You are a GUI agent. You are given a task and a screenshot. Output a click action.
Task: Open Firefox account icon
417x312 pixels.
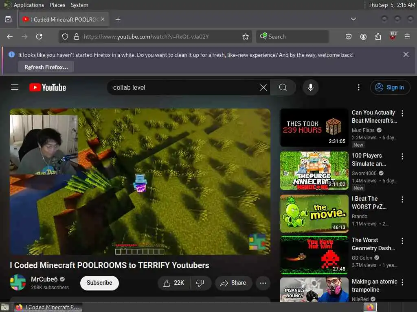[x=363, y=37]
